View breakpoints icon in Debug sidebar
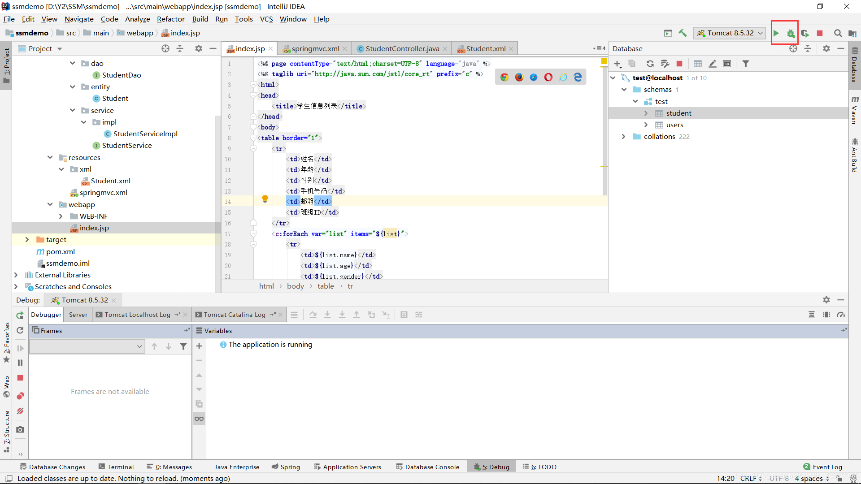This screenshot has height=484, width=861. point(20,396)
